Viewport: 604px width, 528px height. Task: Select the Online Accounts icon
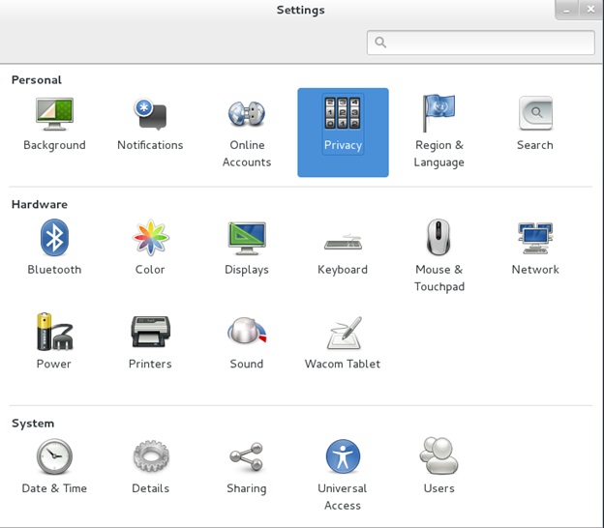click(247, 115)
